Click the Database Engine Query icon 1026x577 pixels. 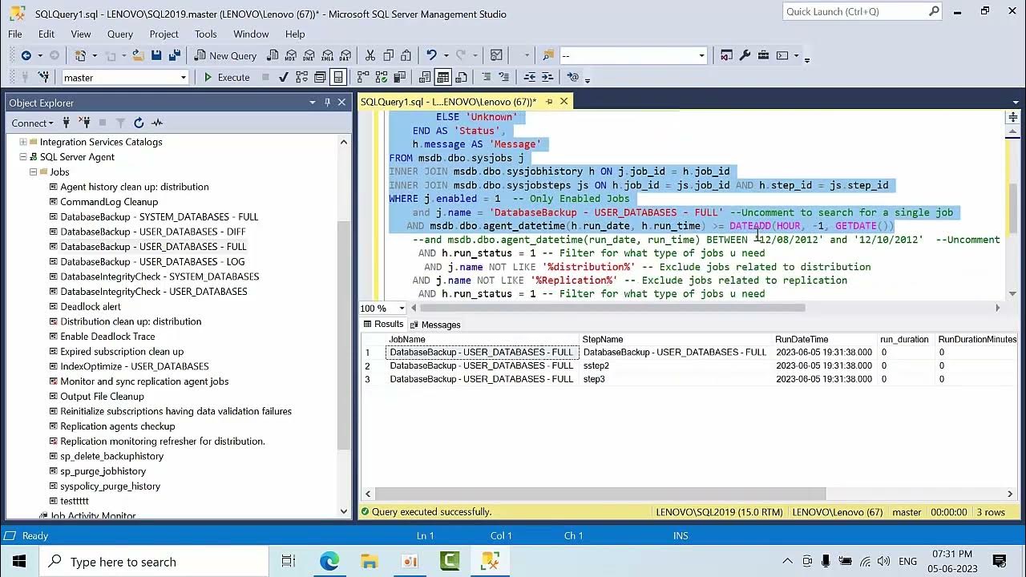pyautogui.click(x=273, y=55)
